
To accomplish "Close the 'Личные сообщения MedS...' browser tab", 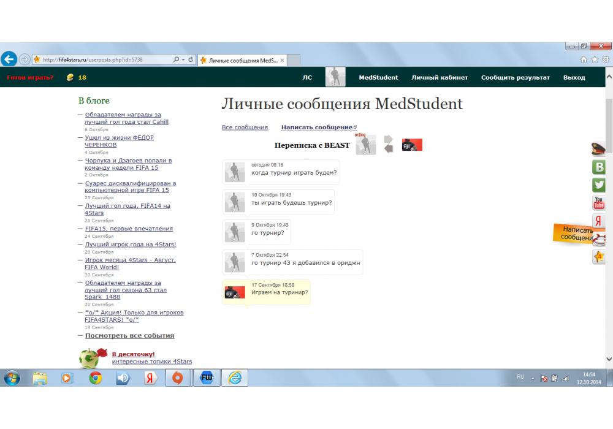I will click(x=282, y=61).
